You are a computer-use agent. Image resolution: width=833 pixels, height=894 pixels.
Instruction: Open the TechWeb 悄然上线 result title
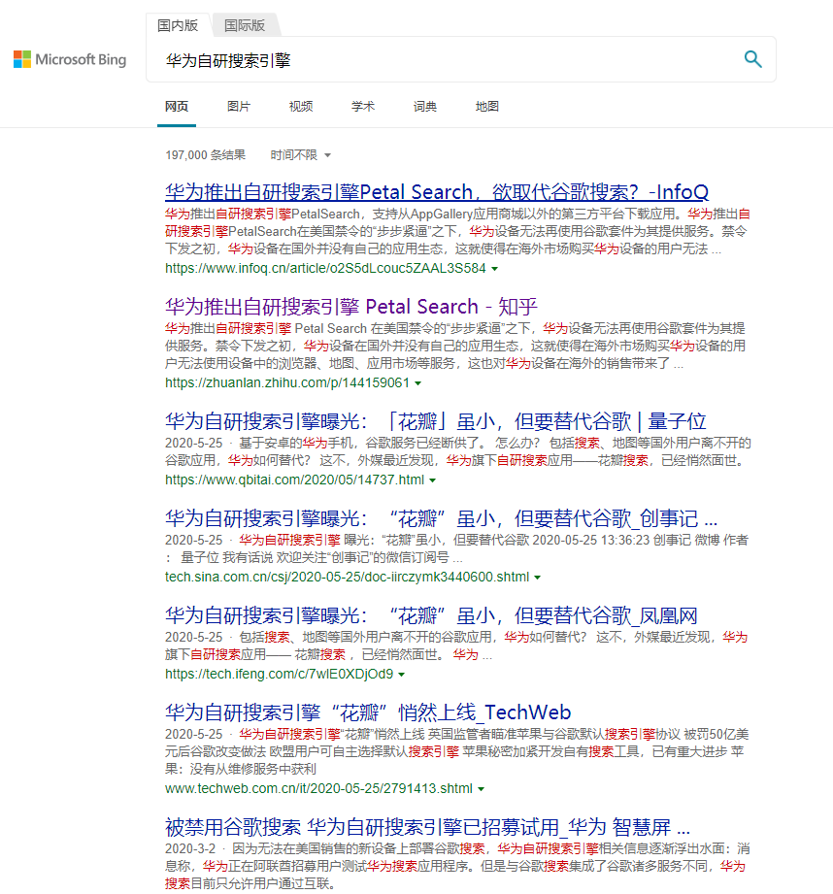click(368, 712)
